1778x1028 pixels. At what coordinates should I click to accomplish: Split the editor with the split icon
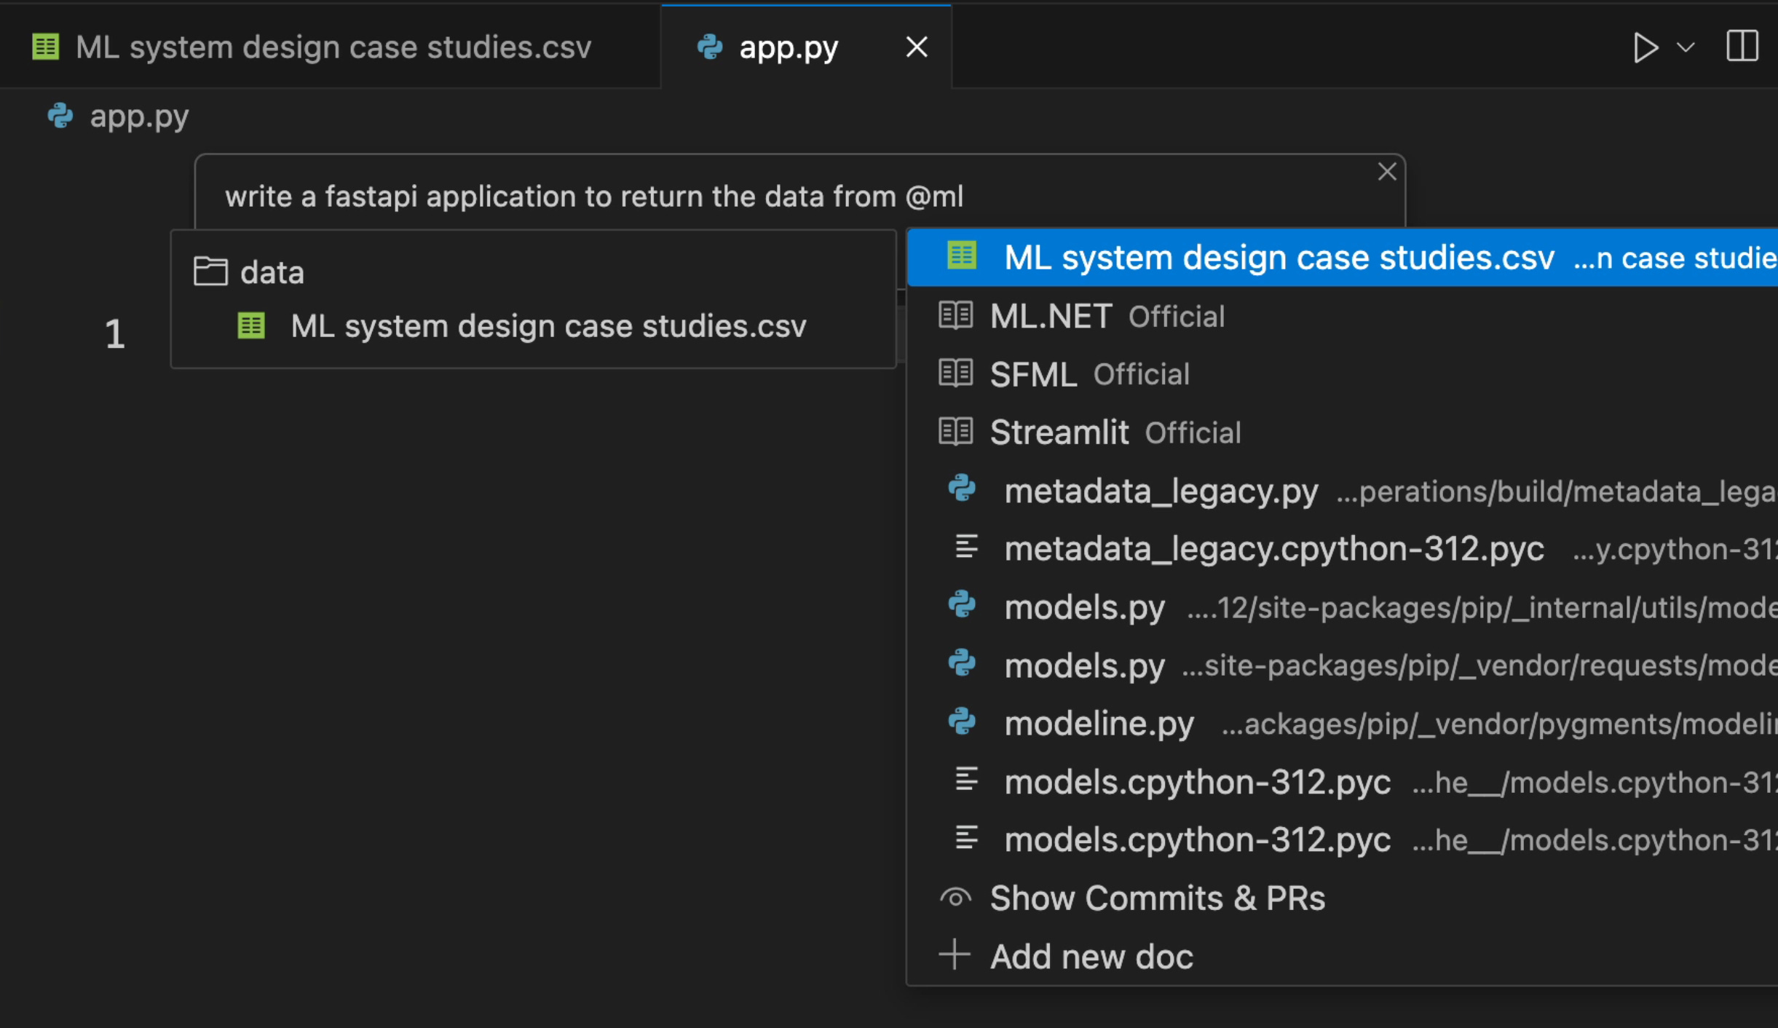tap(1742, 47)
